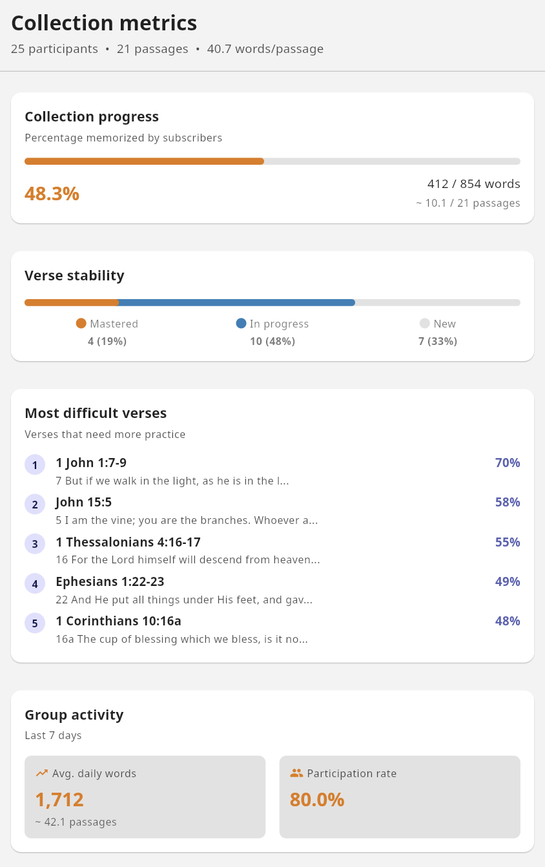Click the orange Mastered legend dot
This screenshot has width=545, height=867.
(81, 324)
